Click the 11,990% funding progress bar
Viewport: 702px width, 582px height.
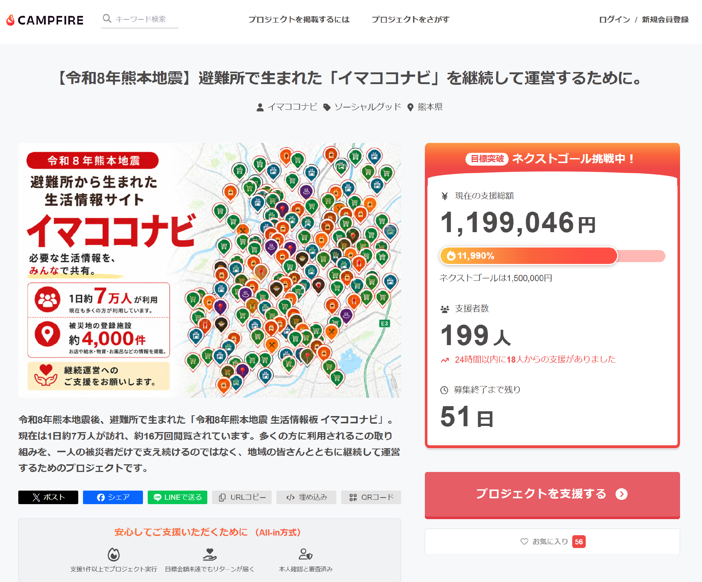552,256
